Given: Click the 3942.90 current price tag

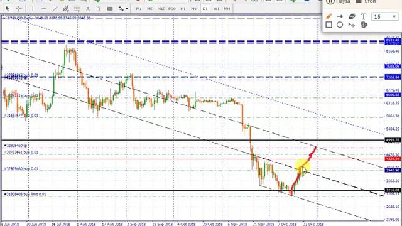Looking at the screenshot, I should (x=392, y=170).
